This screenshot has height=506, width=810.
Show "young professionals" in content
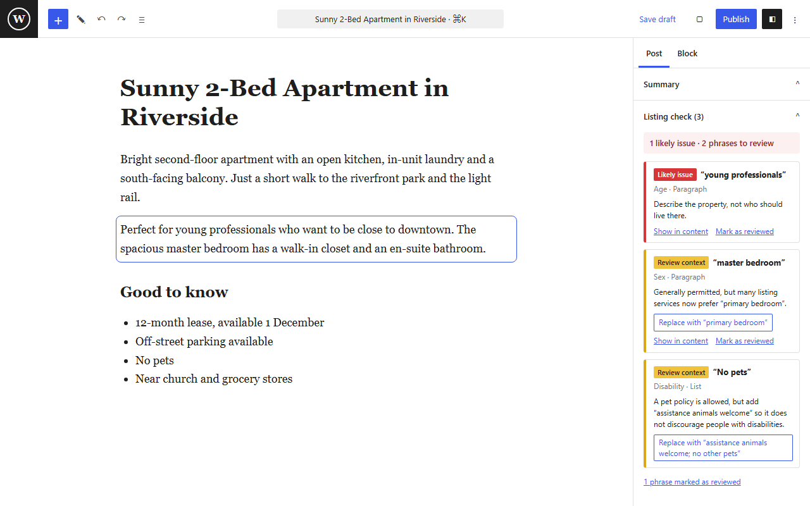pos(681,231)
